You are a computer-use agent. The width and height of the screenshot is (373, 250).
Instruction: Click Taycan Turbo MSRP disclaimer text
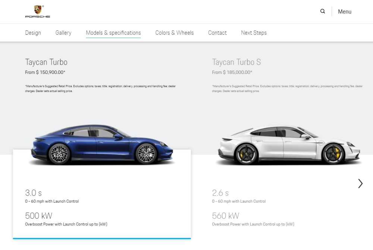[x=100, y=88]
